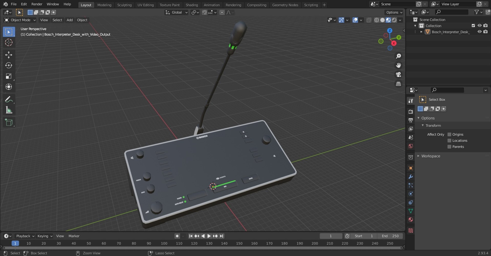Click the timeline horizontal scrollbar

coord(202,247)
